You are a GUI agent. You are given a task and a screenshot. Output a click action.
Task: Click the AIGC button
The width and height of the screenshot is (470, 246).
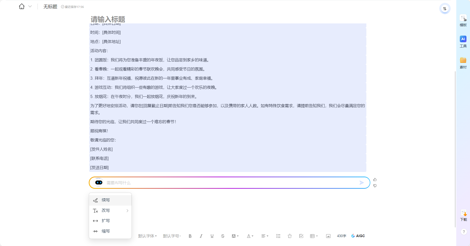coord(358,236)
